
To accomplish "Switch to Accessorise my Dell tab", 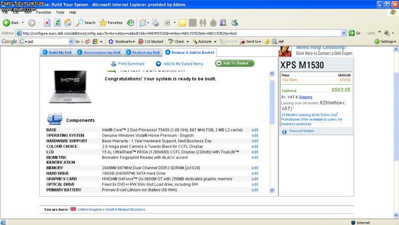I will coord(98,52).
